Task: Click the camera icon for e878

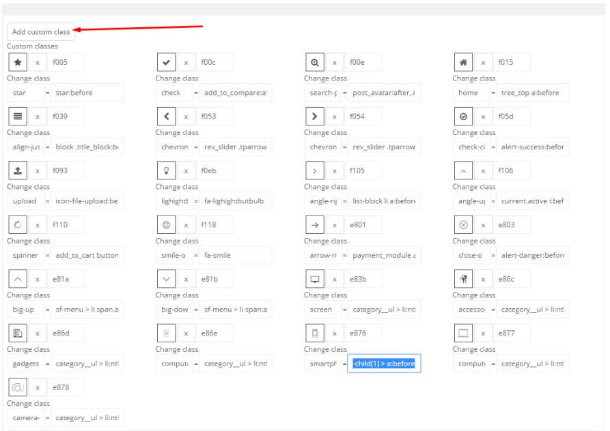Action: [x=18, y=387]
